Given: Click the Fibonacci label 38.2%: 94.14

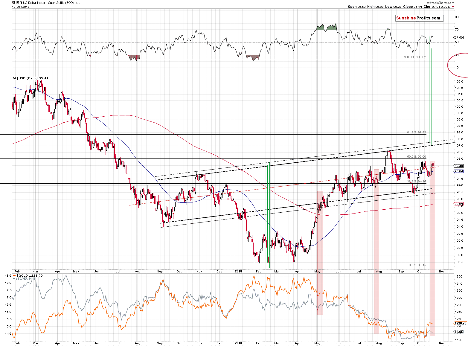Looking at the screenshot, I should (x=416, y=181).
